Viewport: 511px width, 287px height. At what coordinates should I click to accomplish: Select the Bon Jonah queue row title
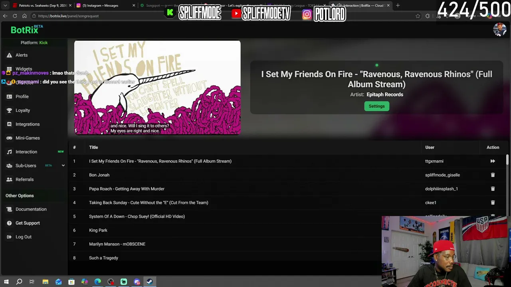(99, 175)
